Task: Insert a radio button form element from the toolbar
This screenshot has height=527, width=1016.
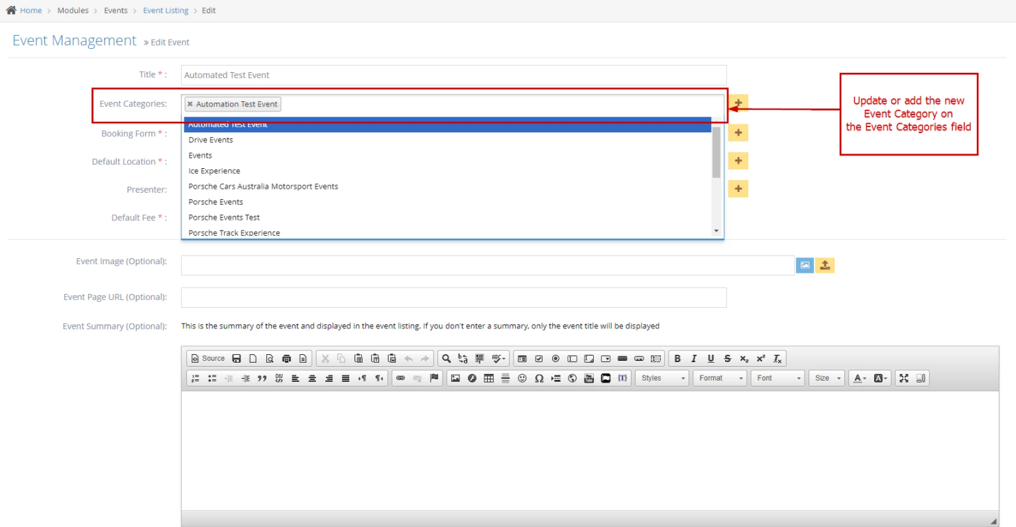Action: 555,359
